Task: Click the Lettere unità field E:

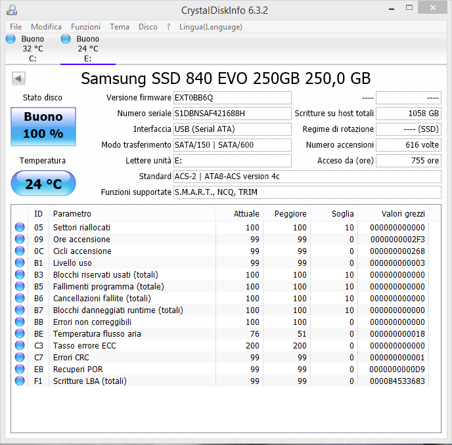Action: click(233, 161)
